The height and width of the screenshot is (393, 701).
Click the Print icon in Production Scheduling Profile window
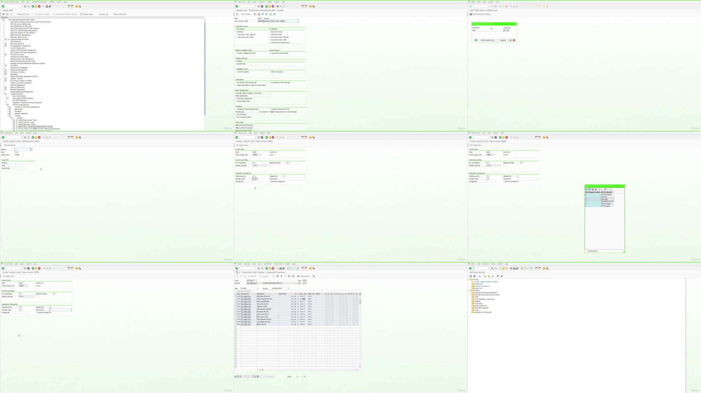click(x=278, y=6)
